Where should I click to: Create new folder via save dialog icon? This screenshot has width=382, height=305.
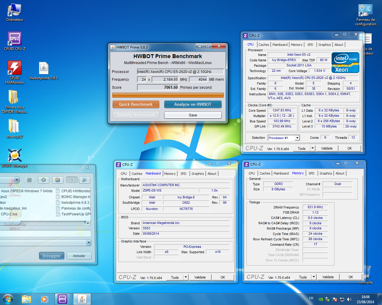pyautogui.click(x=58, y=180)
